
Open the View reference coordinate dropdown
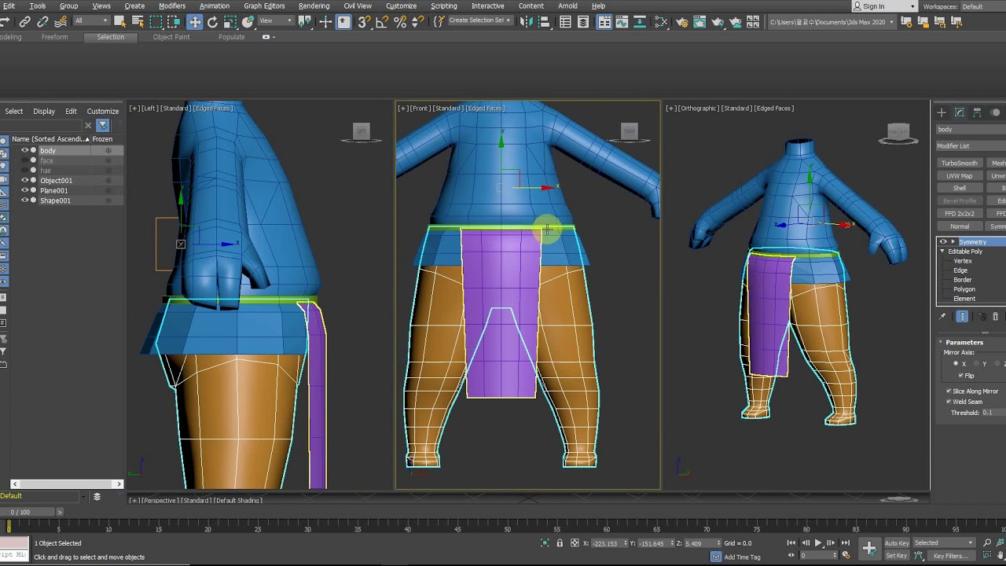coord(276,21)
